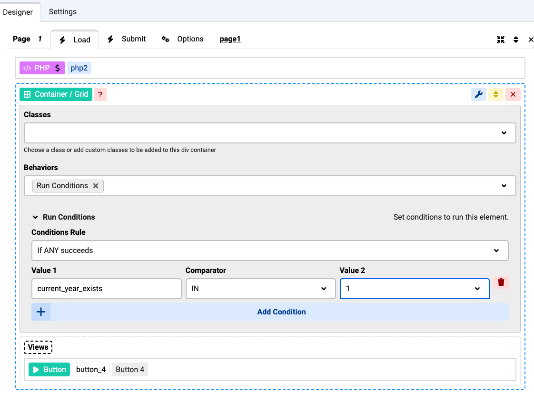Delete the Container / Grid element
This screenshot has width=534, height=394.
(513, 94)
